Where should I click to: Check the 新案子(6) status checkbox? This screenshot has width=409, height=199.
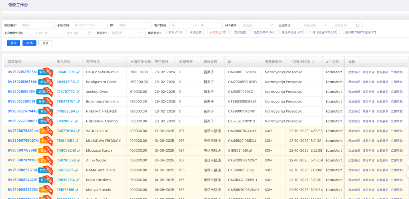(x=165, y=32)
